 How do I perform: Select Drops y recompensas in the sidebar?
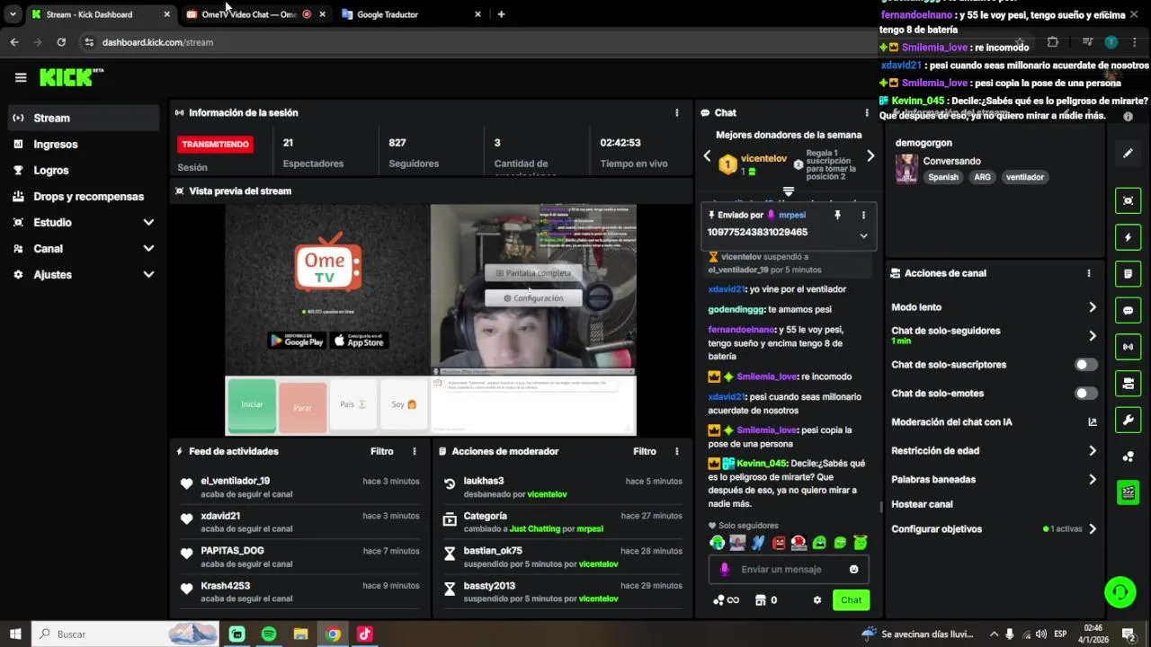coord(83,196)
